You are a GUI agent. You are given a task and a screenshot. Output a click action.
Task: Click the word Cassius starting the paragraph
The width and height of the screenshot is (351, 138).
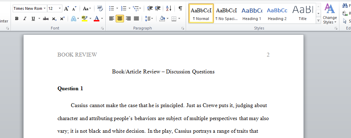[x=79, y=105]
